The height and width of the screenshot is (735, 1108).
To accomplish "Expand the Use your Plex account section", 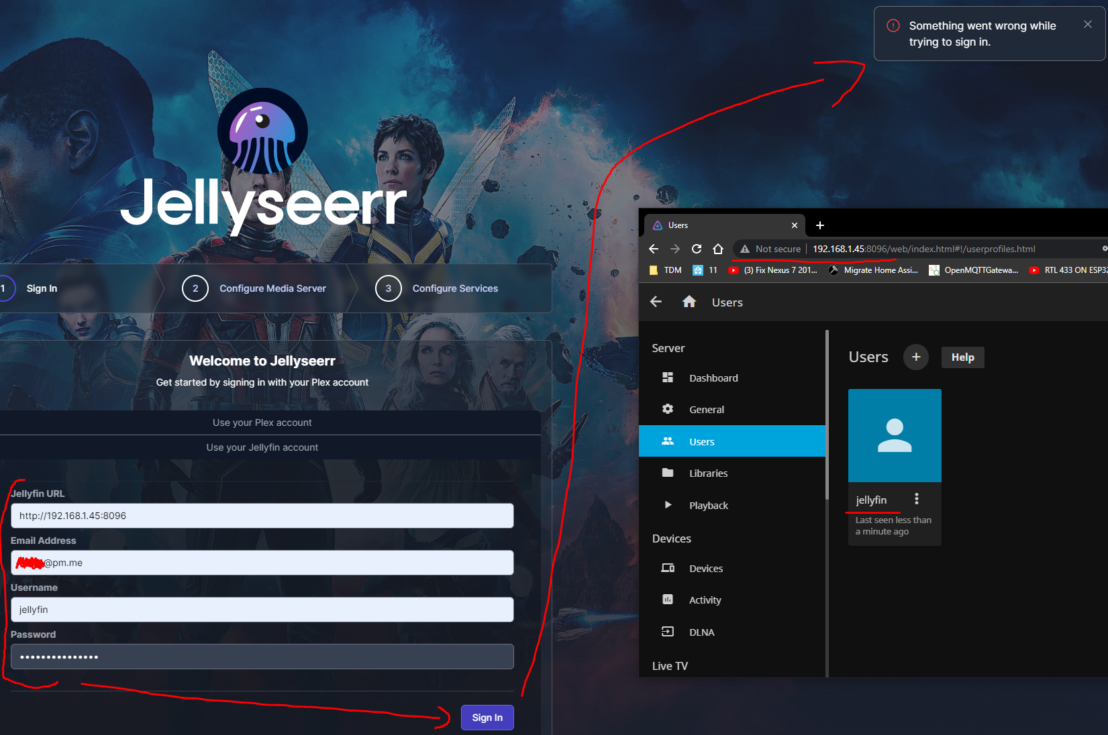I will 262,422.
